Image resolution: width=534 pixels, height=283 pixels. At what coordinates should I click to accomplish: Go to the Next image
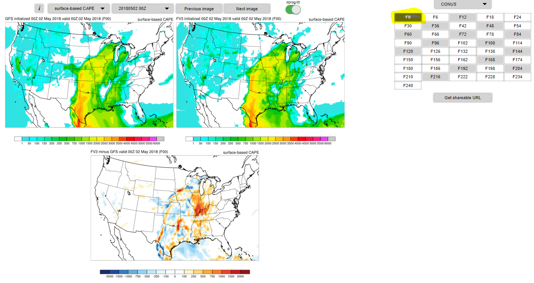[247, 8]
